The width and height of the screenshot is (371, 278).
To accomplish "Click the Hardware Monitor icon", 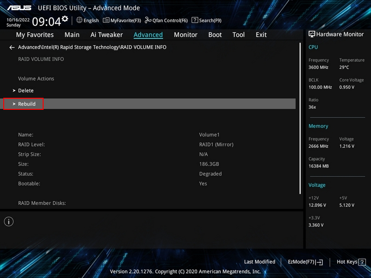I will click(x=312, y=34).
